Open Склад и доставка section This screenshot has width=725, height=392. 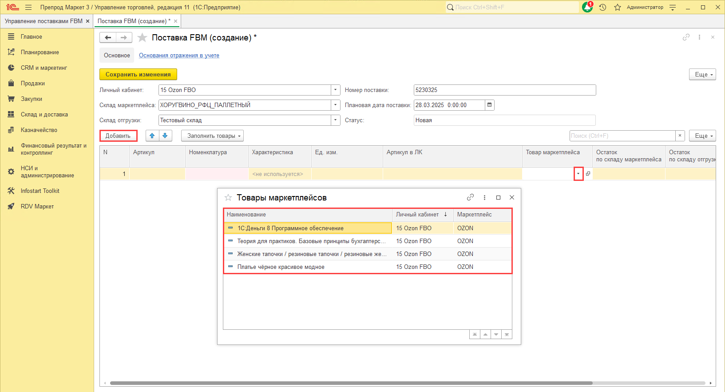(44, 115)
